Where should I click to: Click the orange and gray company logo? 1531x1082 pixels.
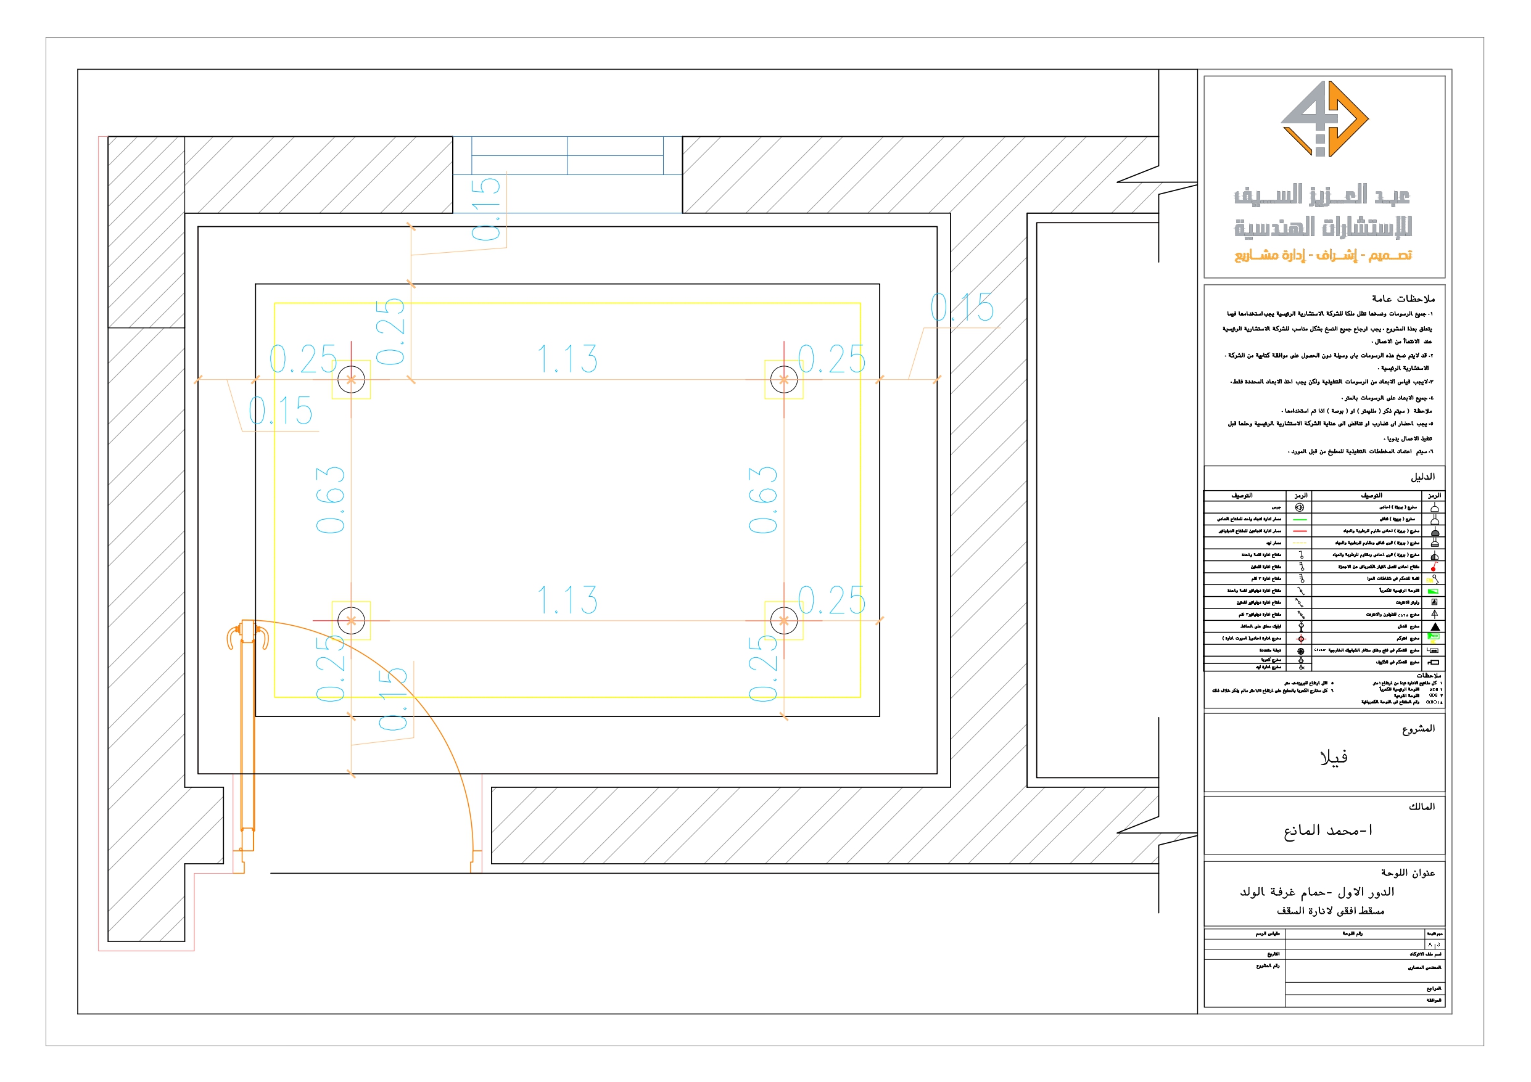point(1324,120)
